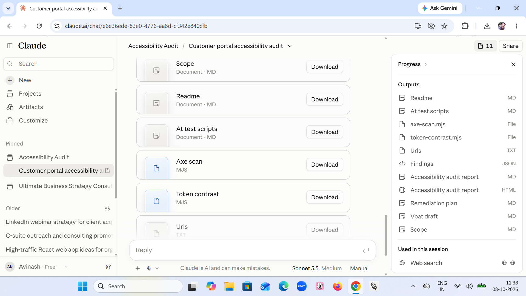Screen dimensions: 526x296
Task: Open Projects from the sidebar
Action: pos(30,94)
